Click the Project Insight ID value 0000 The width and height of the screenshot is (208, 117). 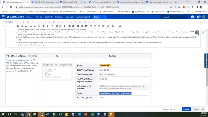click(x=101, y=98)
